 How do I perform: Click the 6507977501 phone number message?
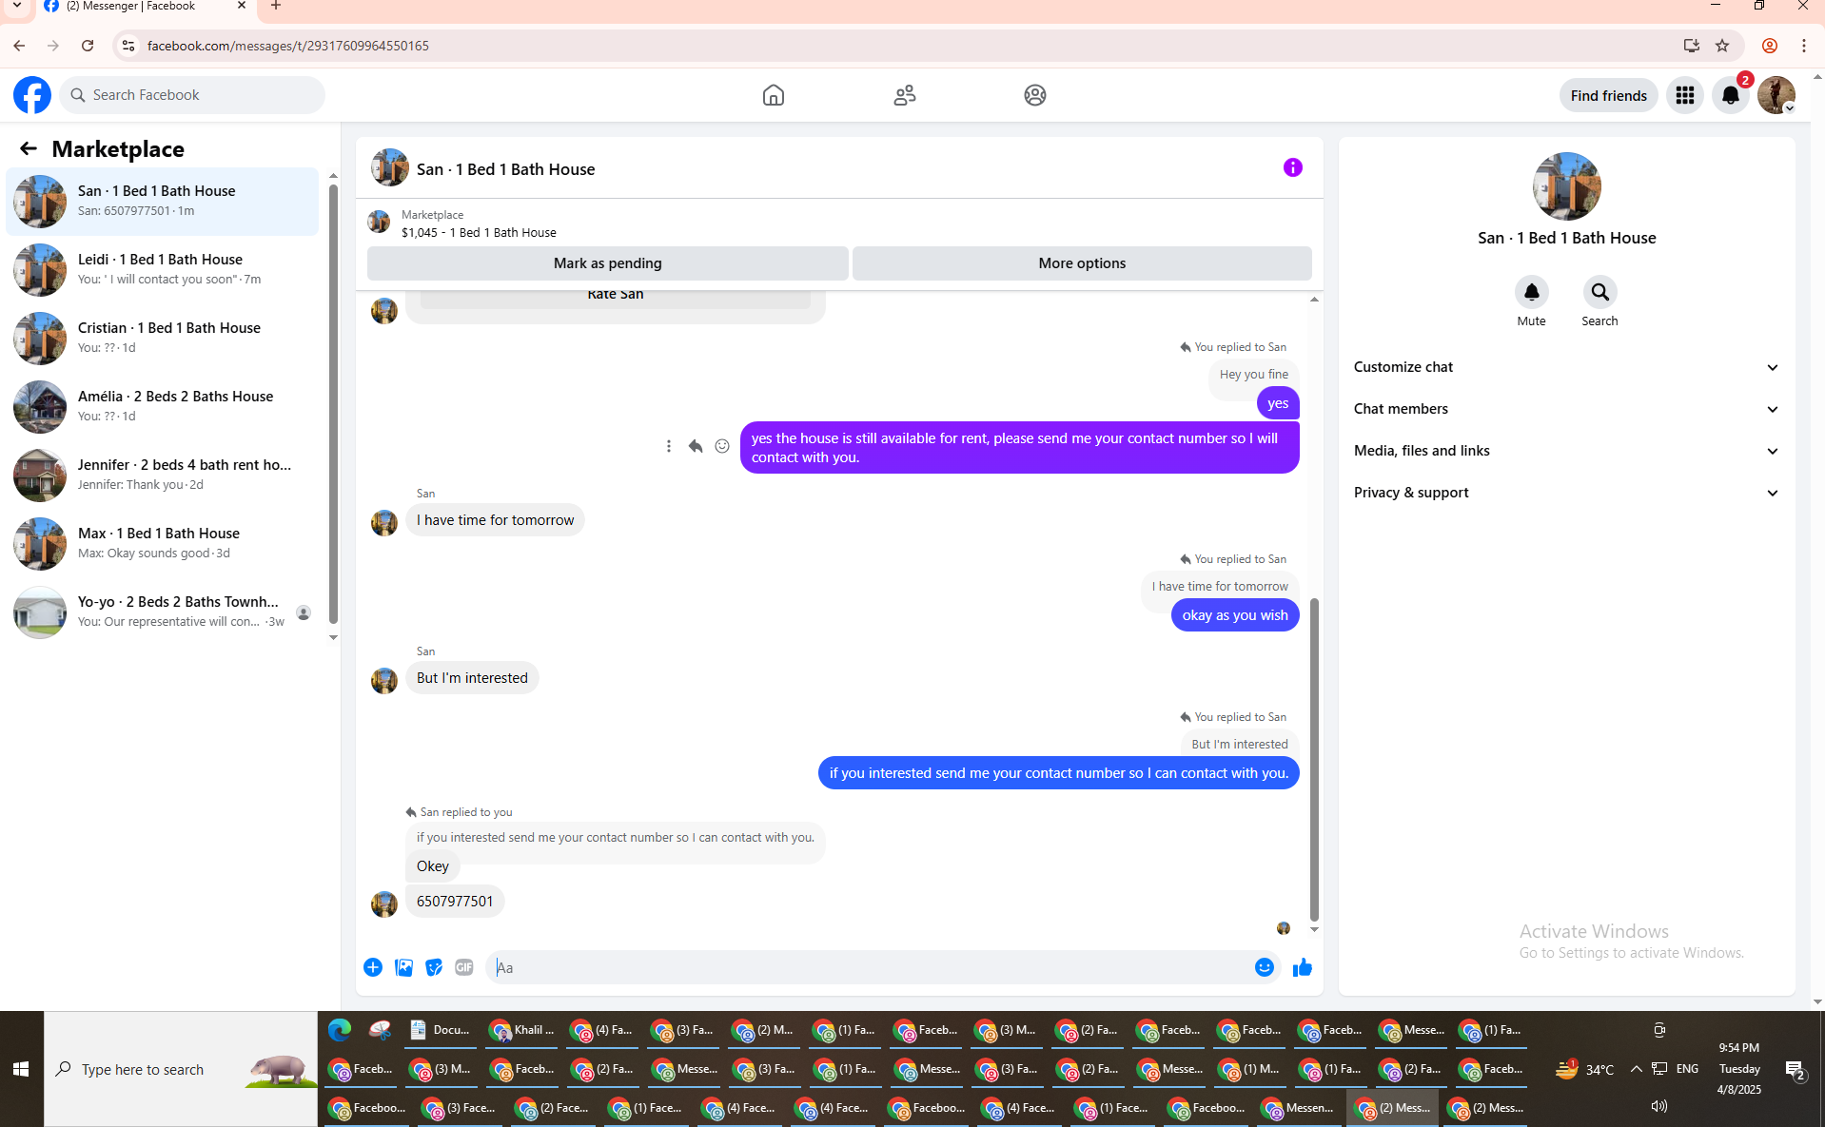pyautogui.click(x=455, y=902)
